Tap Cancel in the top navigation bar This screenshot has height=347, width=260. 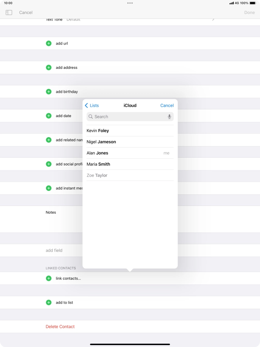(26, 13)
